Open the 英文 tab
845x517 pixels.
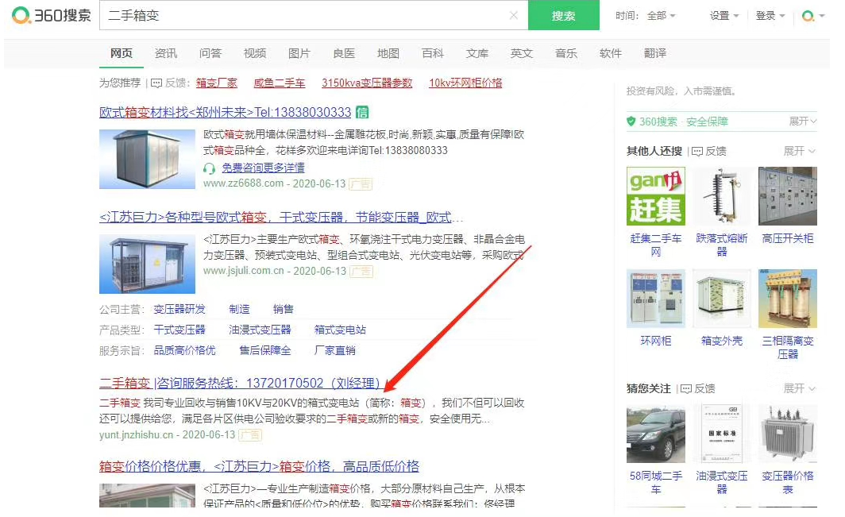522,53
